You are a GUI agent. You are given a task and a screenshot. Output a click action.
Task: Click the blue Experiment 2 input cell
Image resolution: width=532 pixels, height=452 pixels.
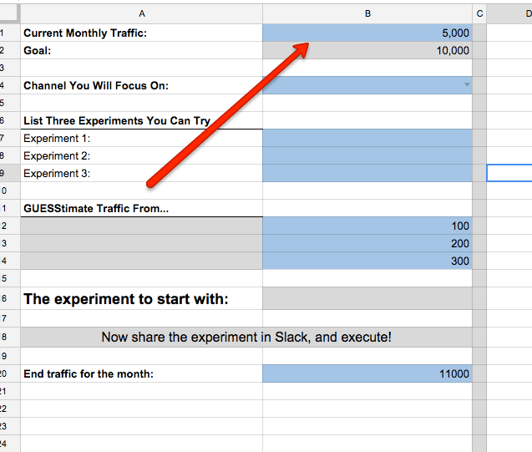(367, 155)
